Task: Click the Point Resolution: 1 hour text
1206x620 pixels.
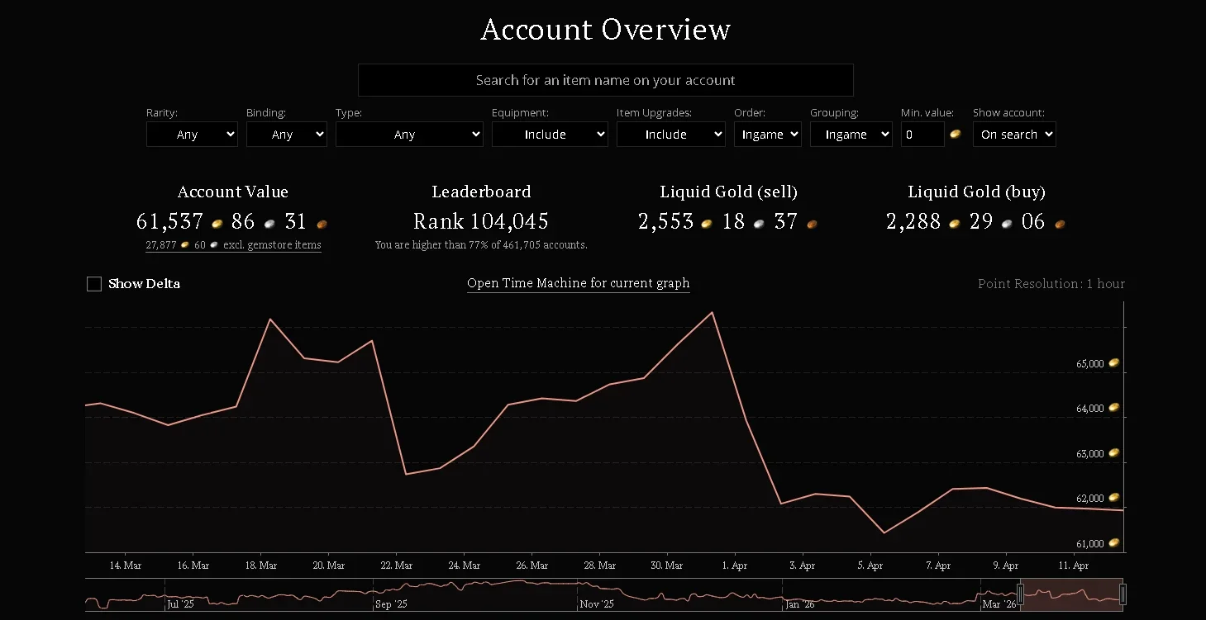Action: pyautogui.click(x=1051, y=284)
